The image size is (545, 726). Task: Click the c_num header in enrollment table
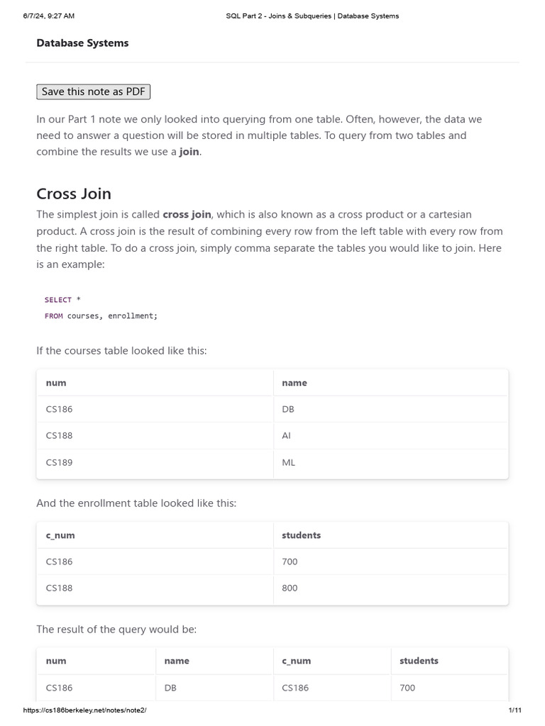click(60, 535)
